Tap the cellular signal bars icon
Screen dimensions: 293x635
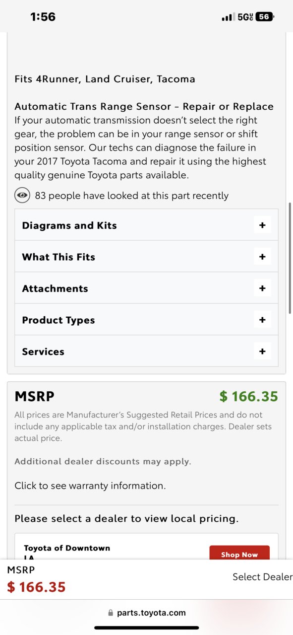coord(227,17)
